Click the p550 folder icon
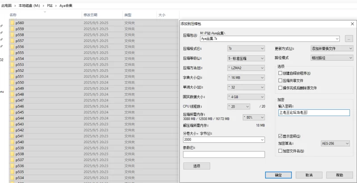 pyautogui.click(x=12, y=83)
